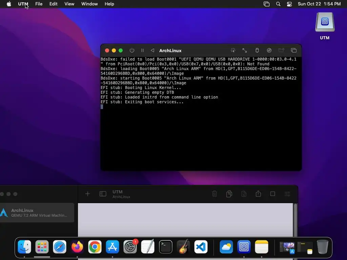
Task: Toggle the sidebar in UTM main window
Action: click(103, 194)
